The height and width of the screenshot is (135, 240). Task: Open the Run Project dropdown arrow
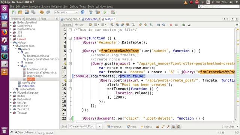108,12
